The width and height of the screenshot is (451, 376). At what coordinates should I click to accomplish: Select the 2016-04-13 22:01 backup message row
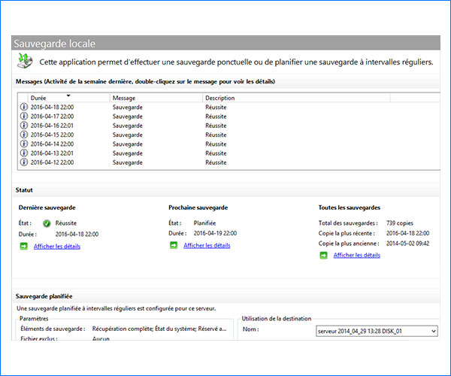click(128, 153)
